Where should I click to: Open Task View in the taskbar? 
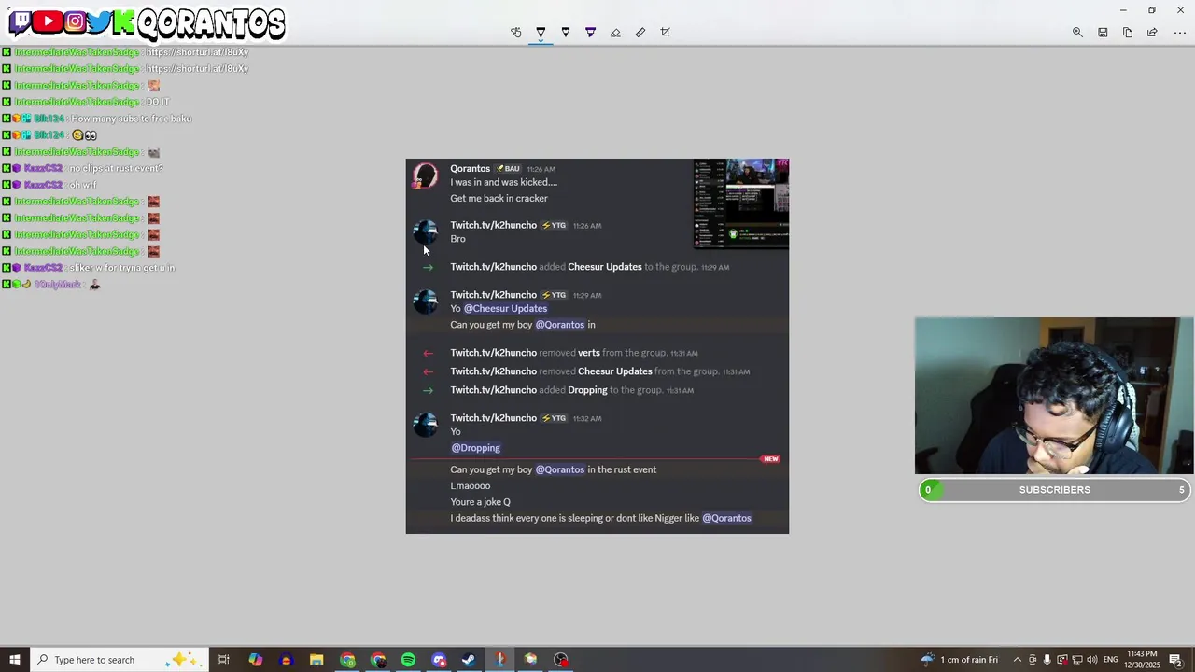click(x=224, y=660)
